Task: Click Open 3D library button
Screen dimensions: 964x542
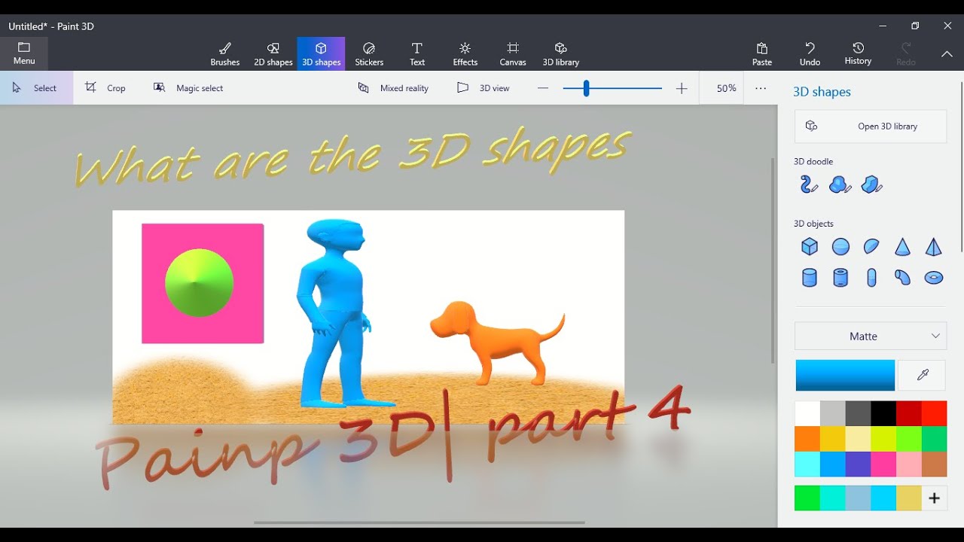Action: coord(871,126)
